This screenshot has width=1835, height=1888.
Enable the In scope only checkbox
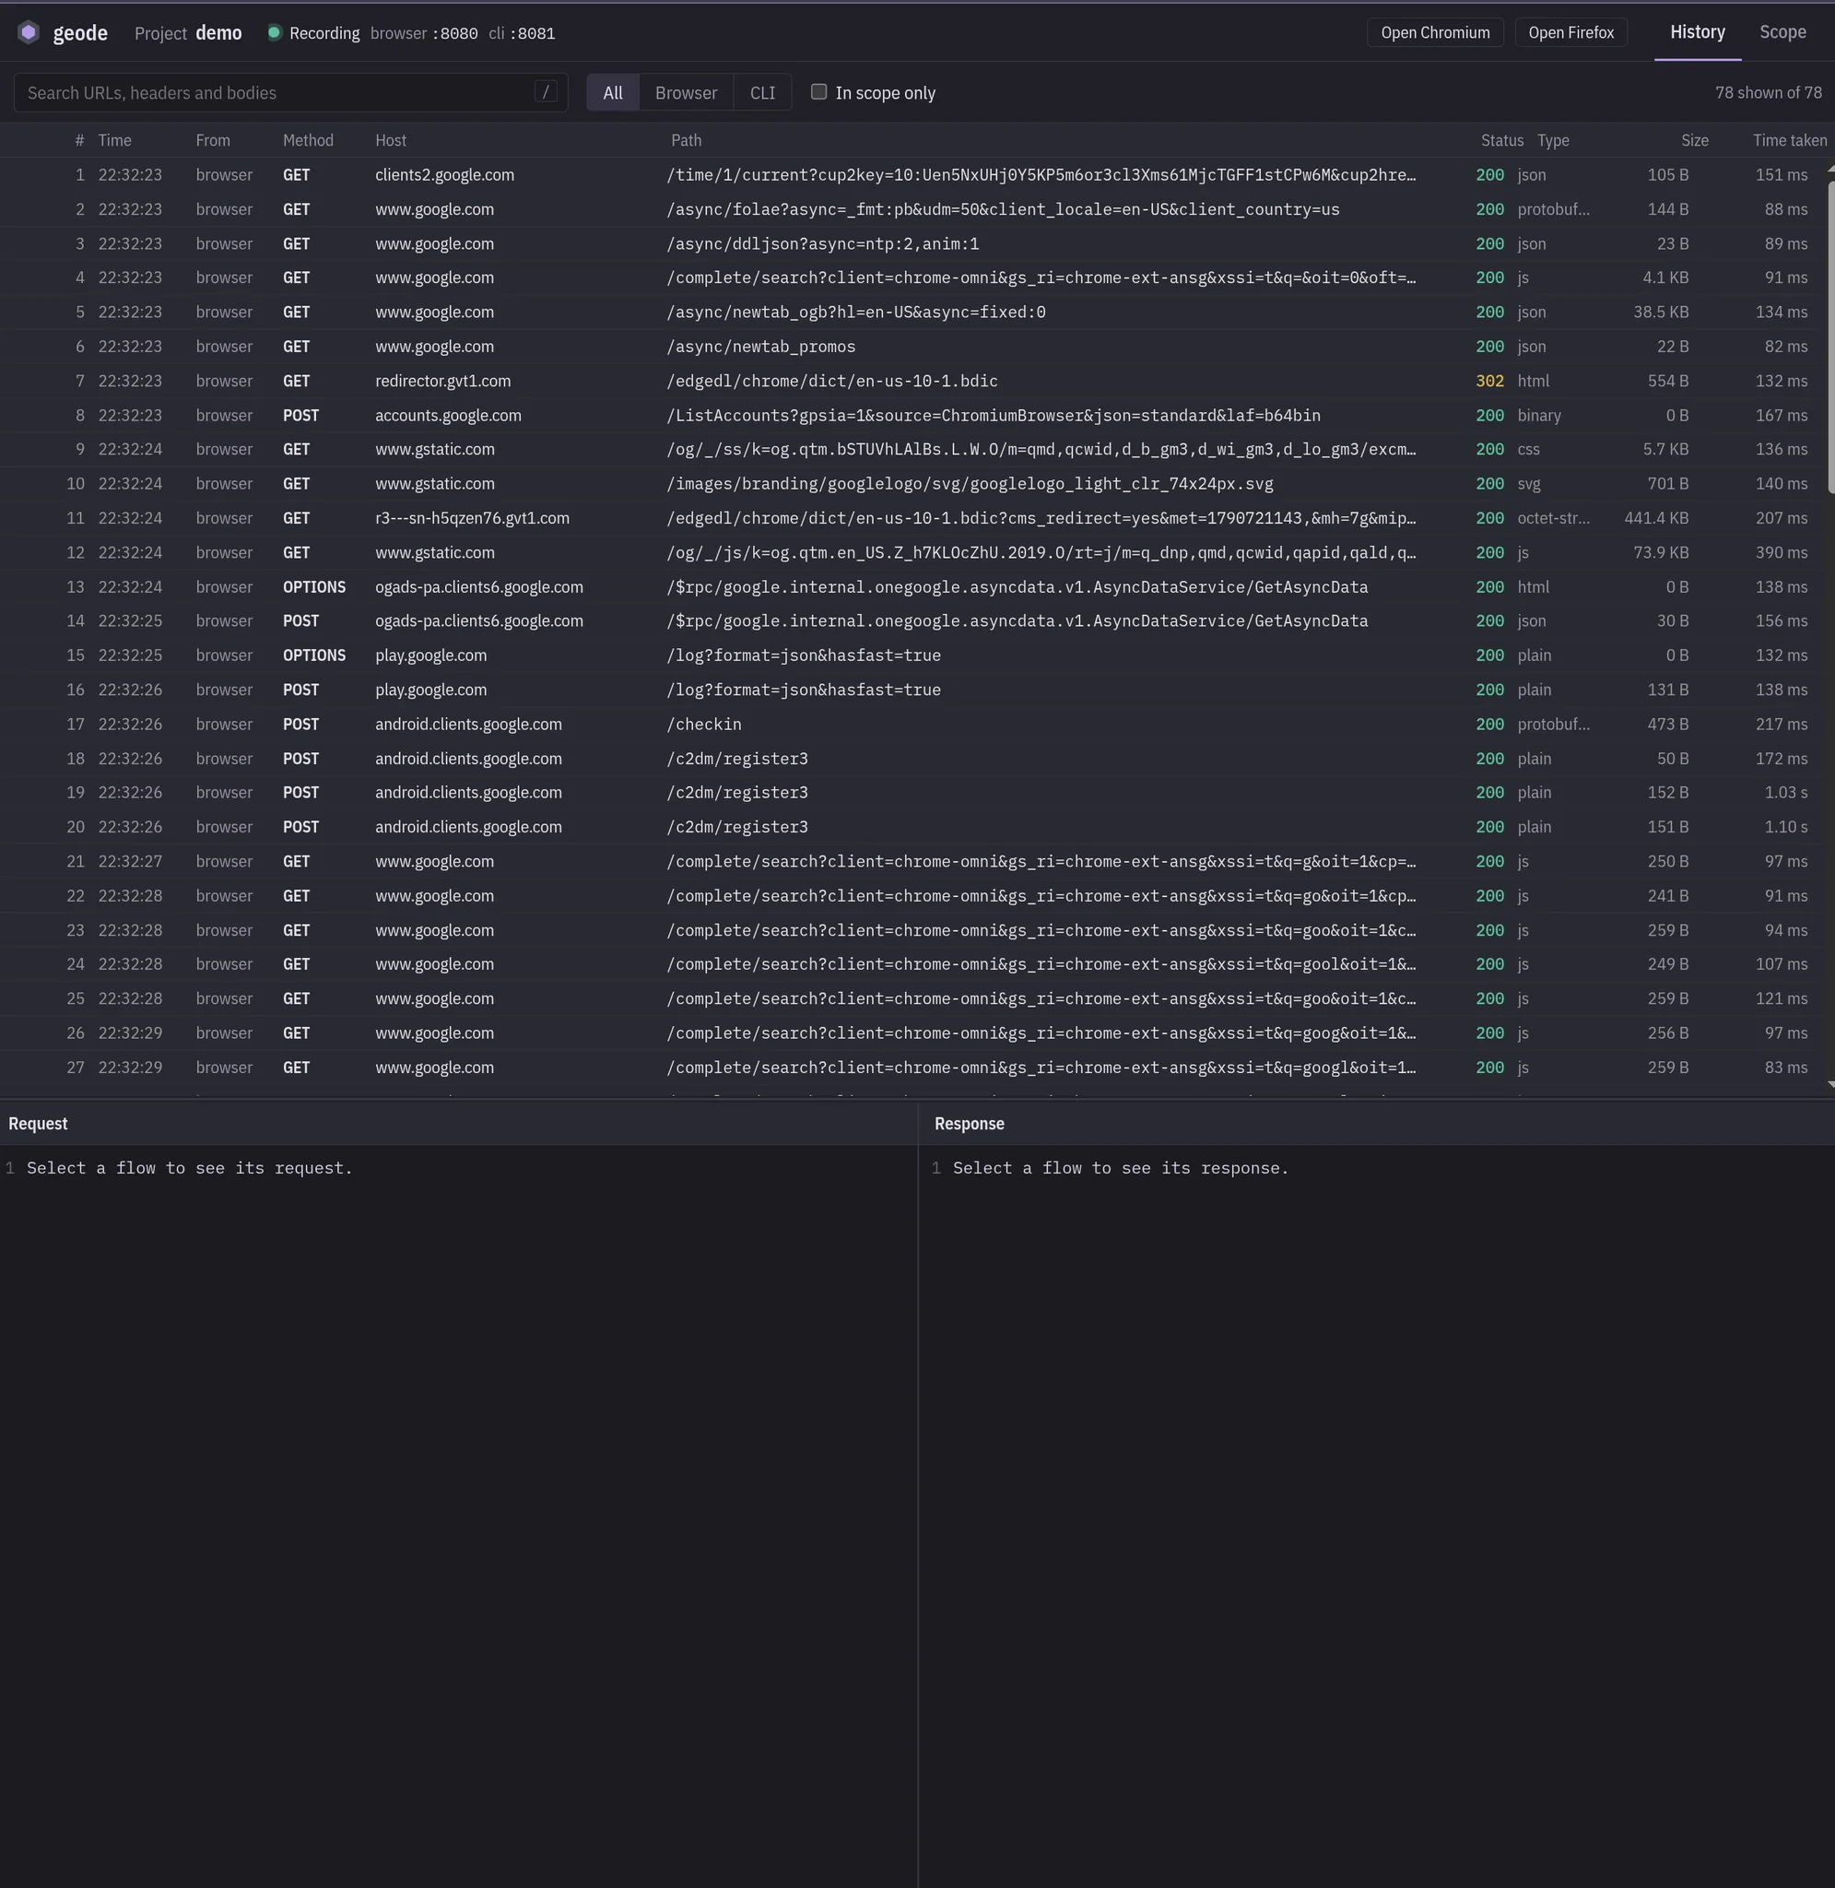pyautogui.click(x=819, y=92)
